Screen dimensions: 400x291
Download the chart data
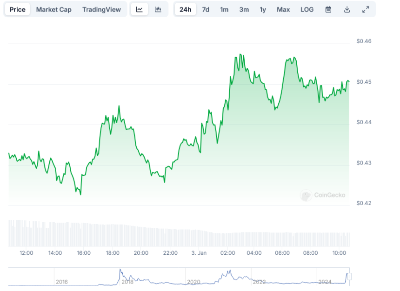pyautogui.click(x=347, y=9)
